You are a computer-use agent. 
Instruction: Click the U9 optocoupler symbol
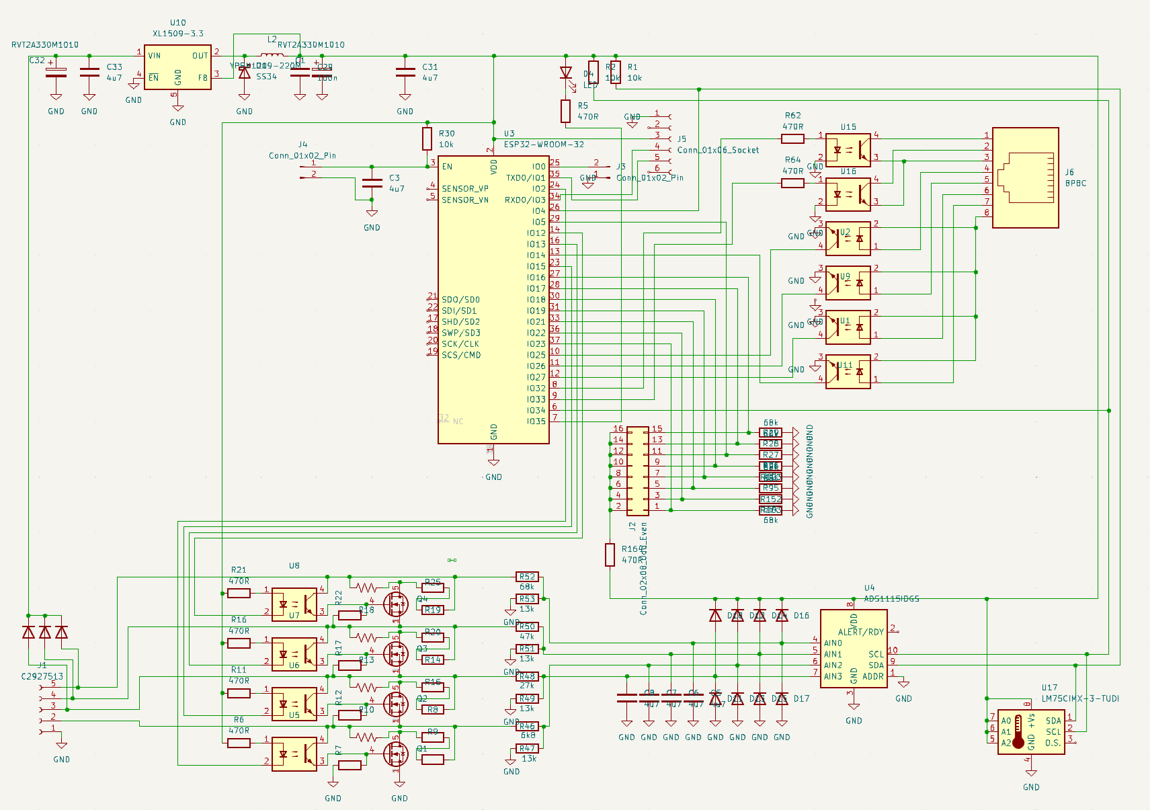pos(848,283)
